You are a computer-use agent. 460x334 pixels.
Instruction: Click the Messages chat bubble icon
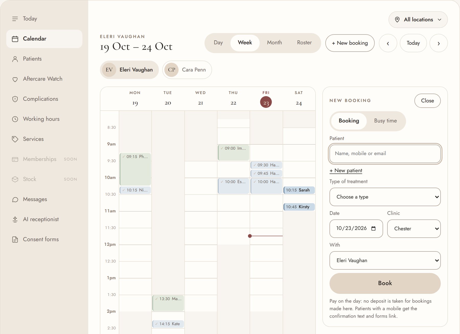pos(15,200)
